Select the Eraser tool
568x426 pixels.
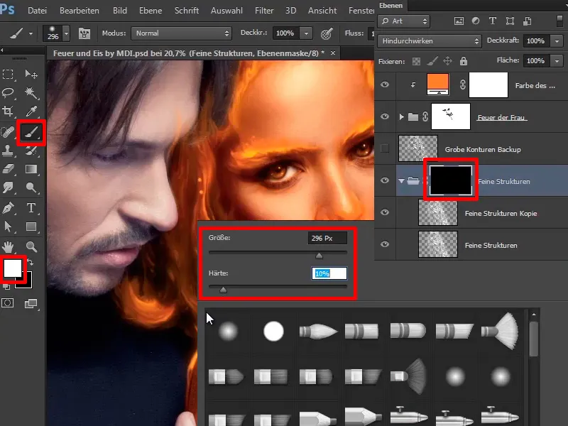pyautogui.click(x=8, y=169)
